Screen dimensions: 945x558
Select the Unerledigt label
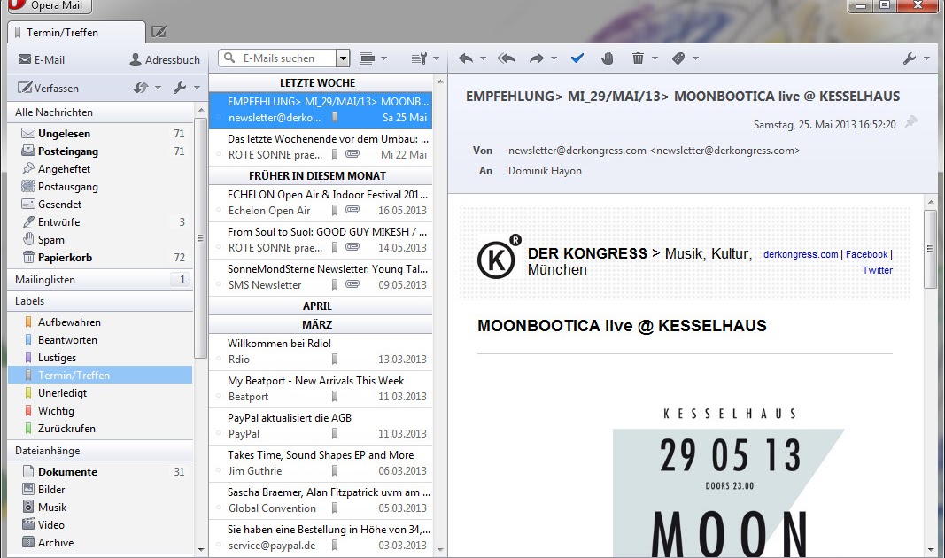pos(99,393)
